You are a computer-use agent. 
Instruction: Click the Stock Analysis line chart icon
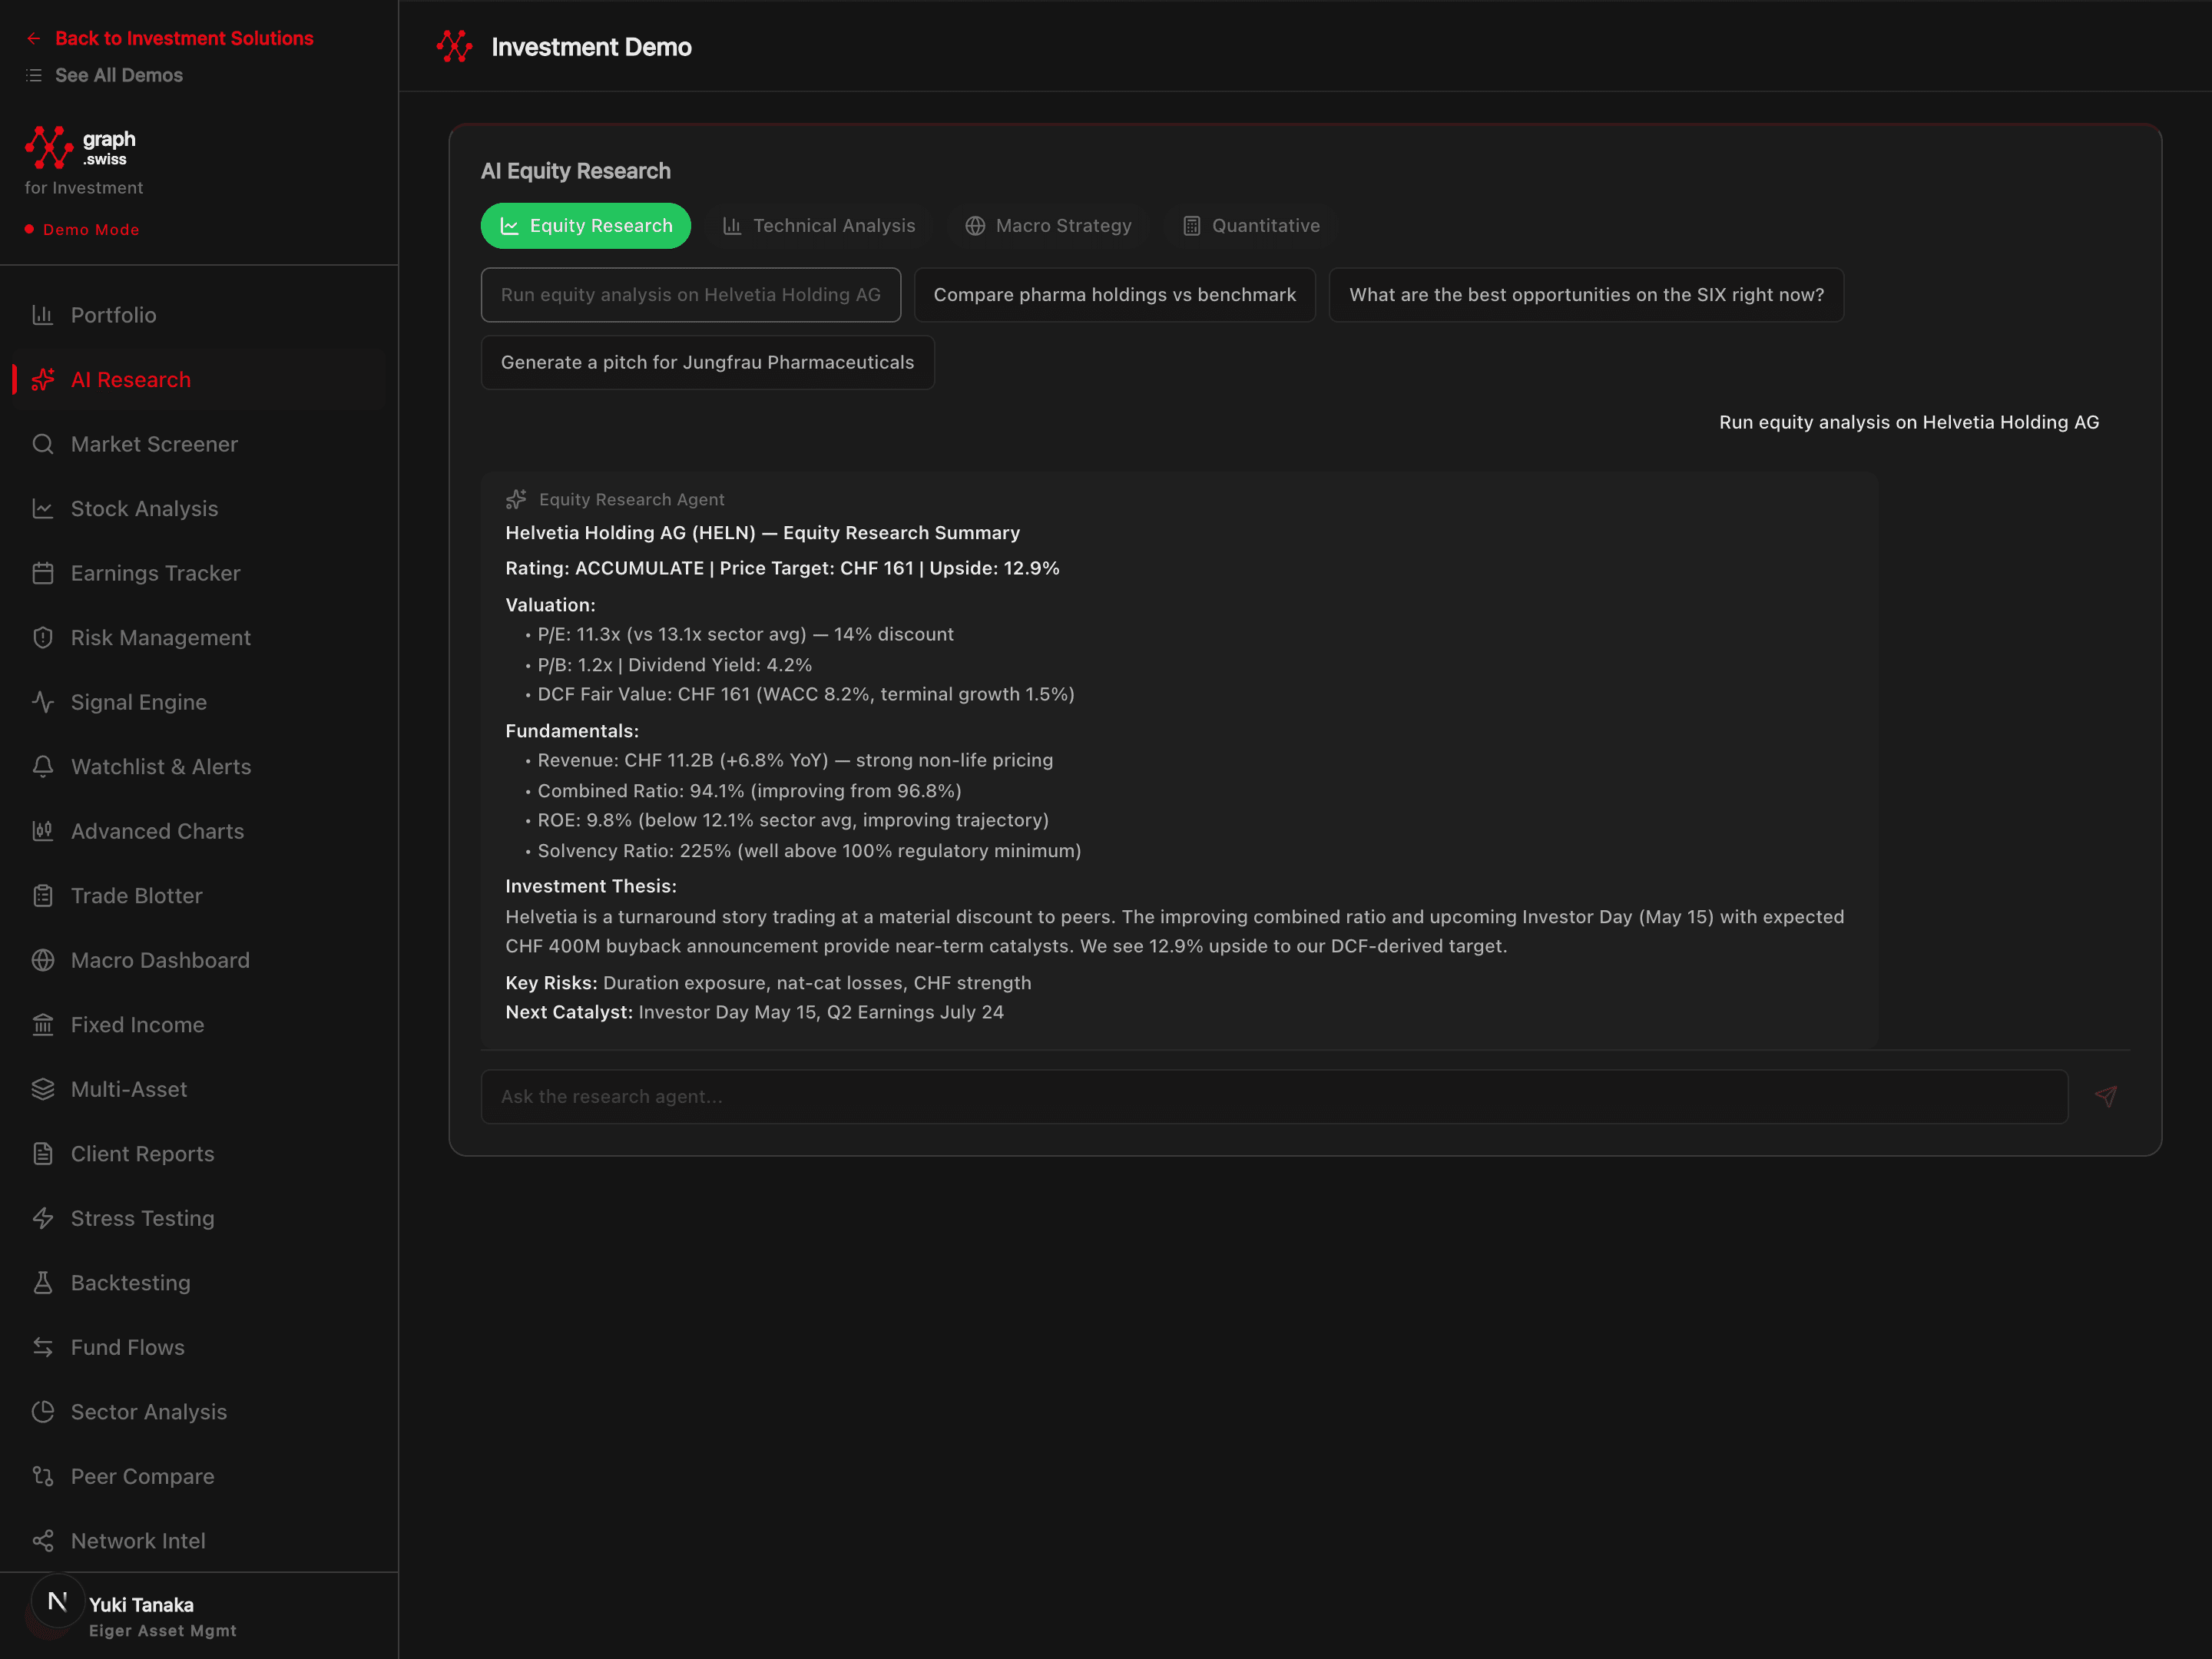point(42,509)
